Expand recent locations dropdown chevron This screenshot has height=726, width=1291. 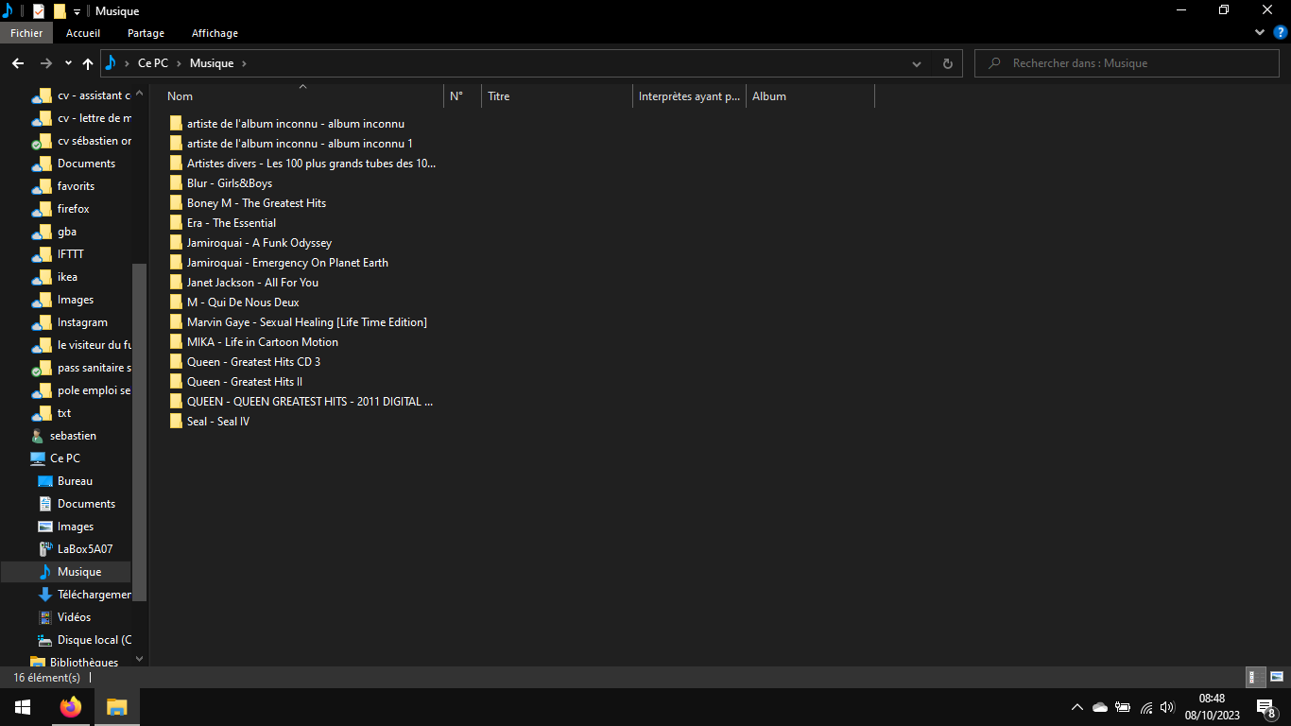(x=68, y=63)
